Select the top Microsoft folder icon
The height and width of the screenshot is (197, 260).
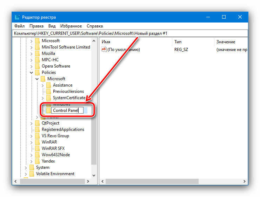pyautogui.click(x=38, y=41)
